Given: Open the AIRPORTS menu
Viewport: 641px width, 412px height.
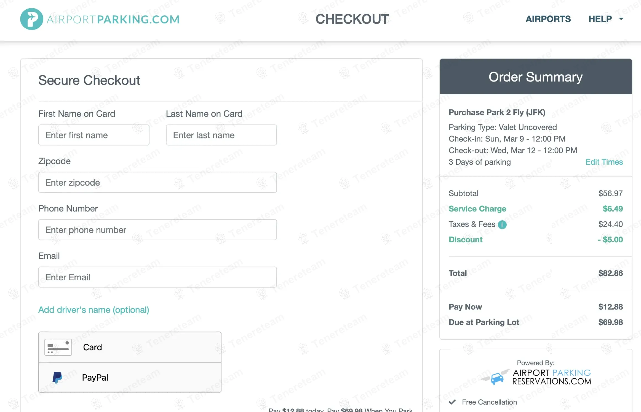Looking at the screenshot, I should [548, 19].
